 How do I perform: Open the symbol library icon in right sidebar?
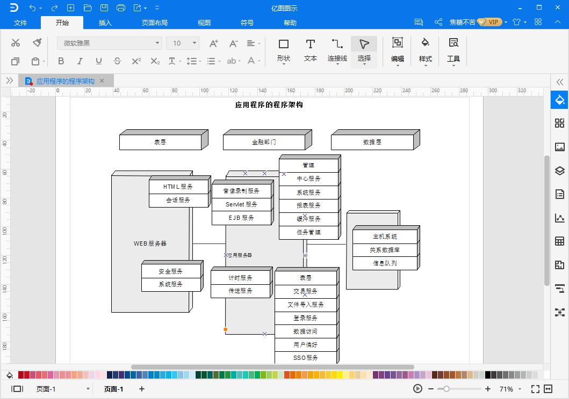(x=559, y=123)
